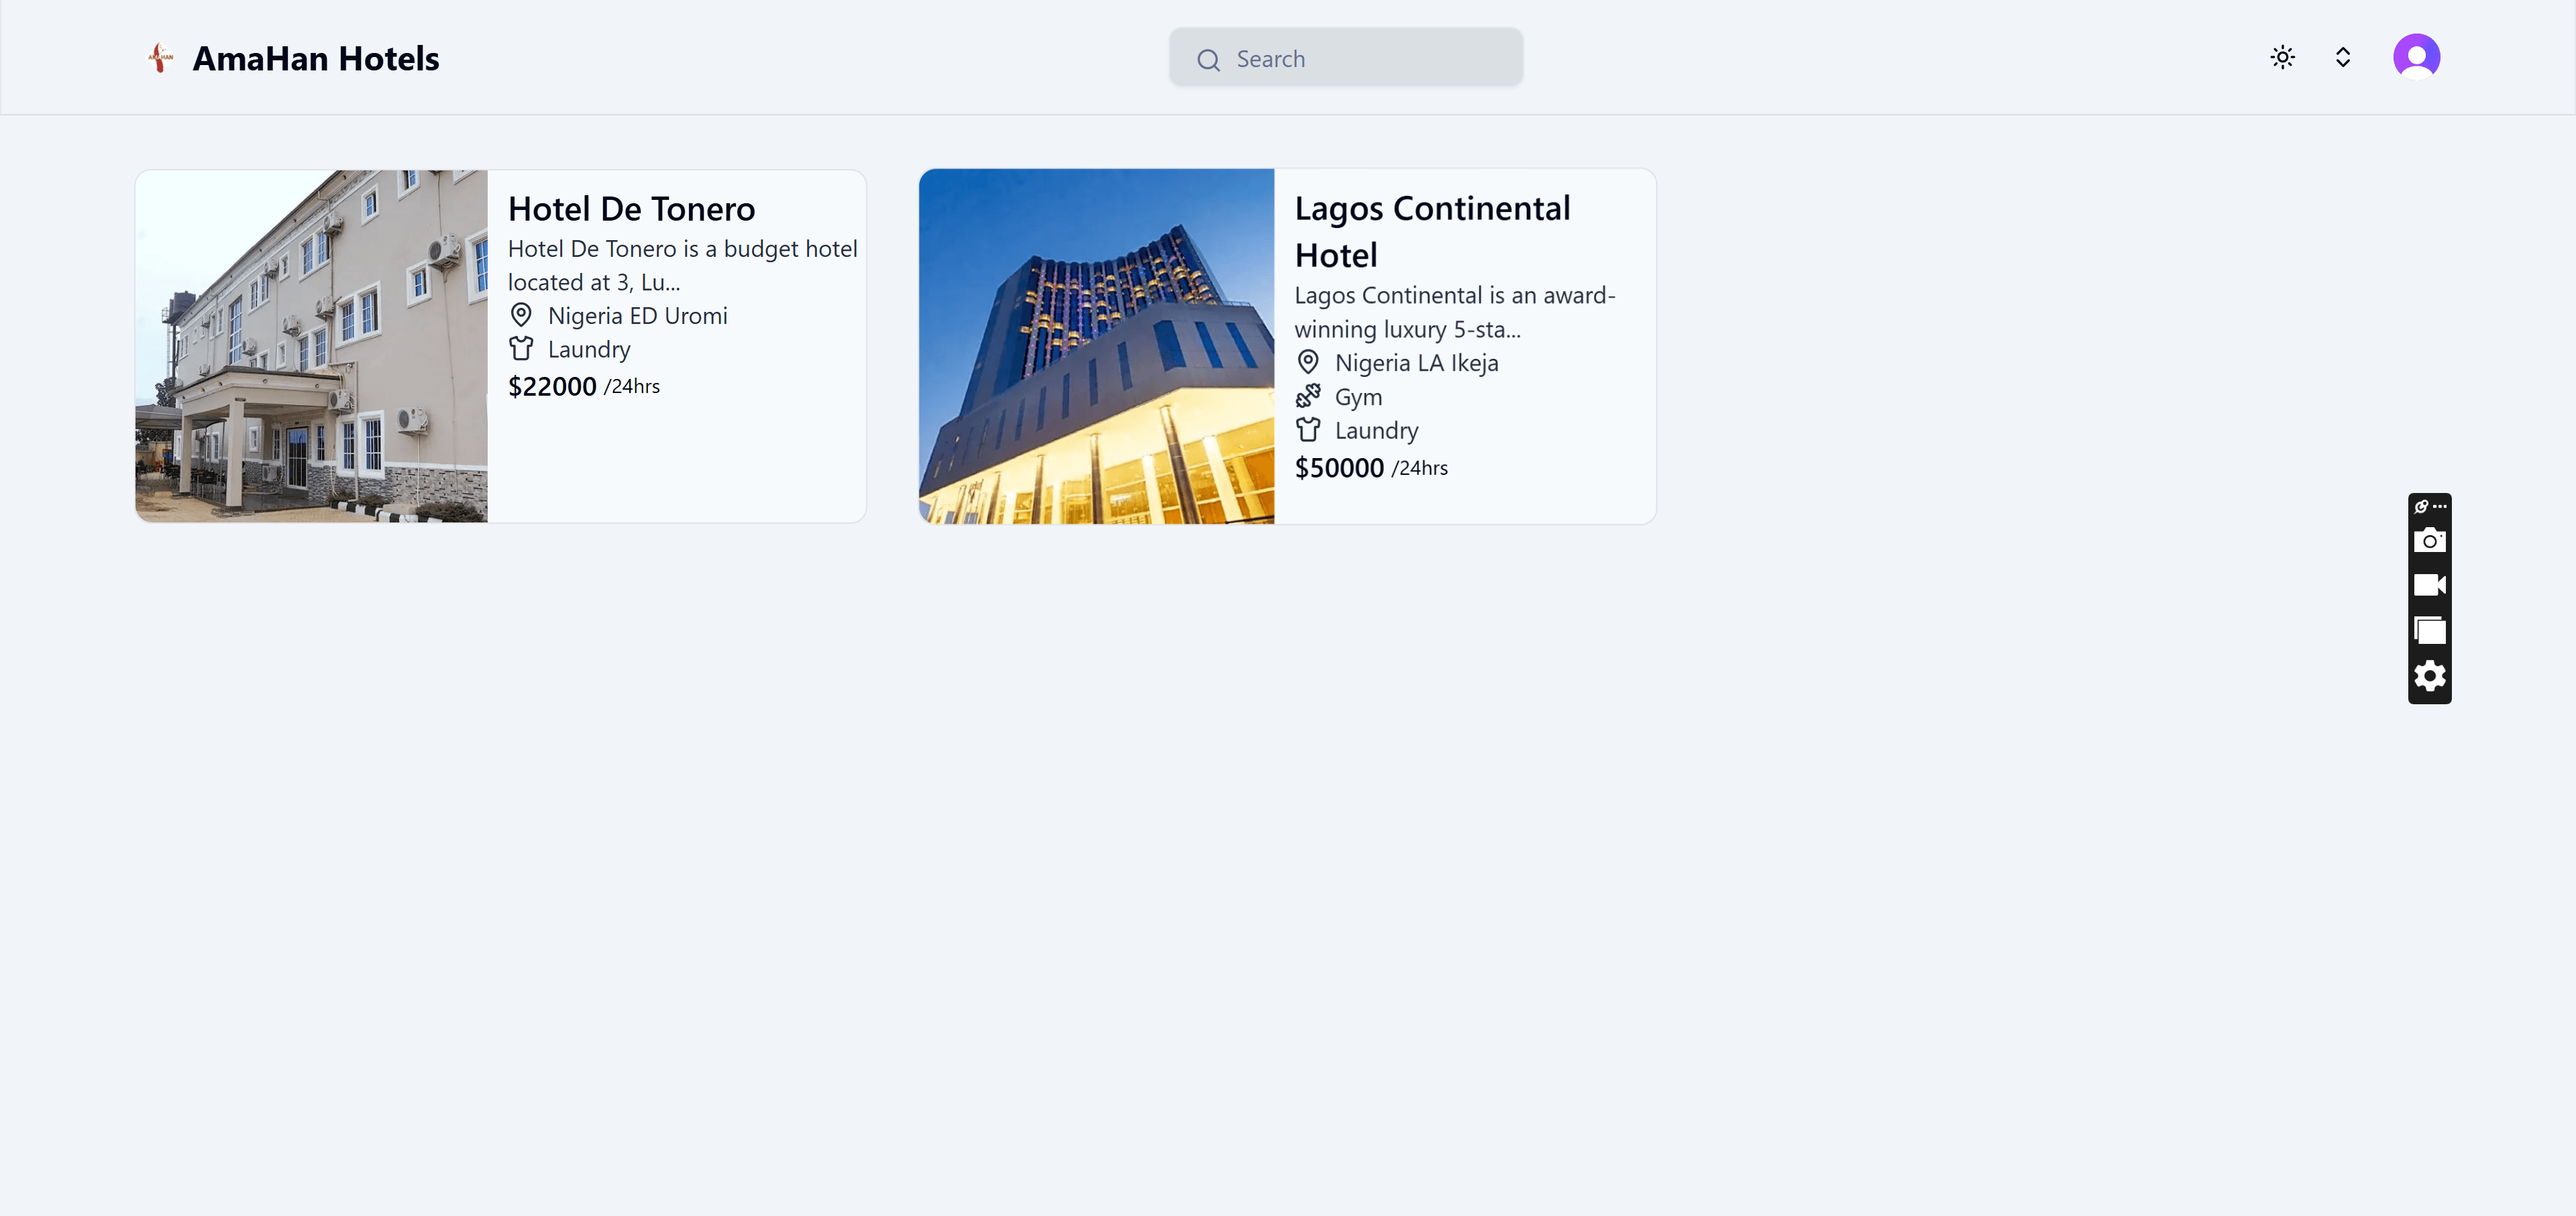This screenshot has height=1216, width=2576.
Task: Open the up-down sort chevron control
Action: (2342, 57)
